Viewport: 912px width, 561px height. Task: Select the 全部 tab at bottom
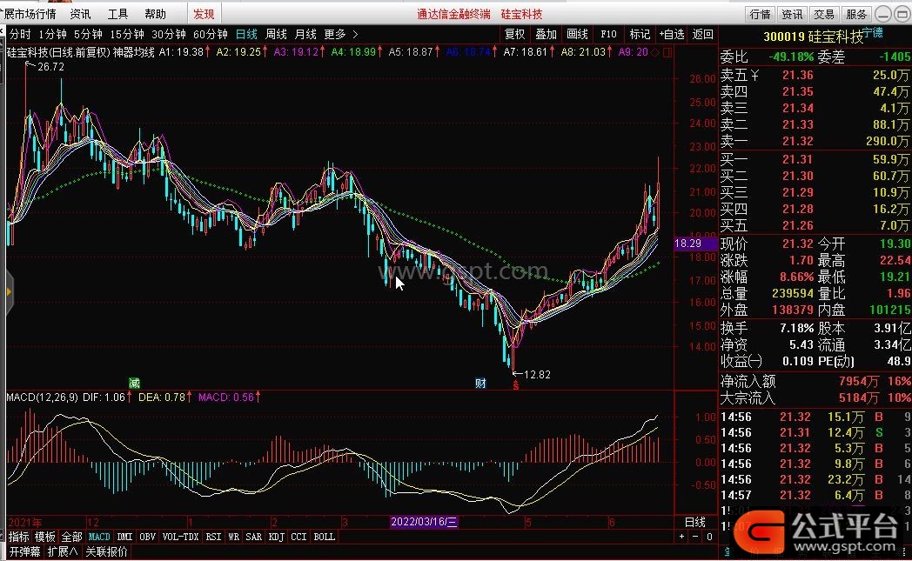pyautogui.click(x=71, y=537)
